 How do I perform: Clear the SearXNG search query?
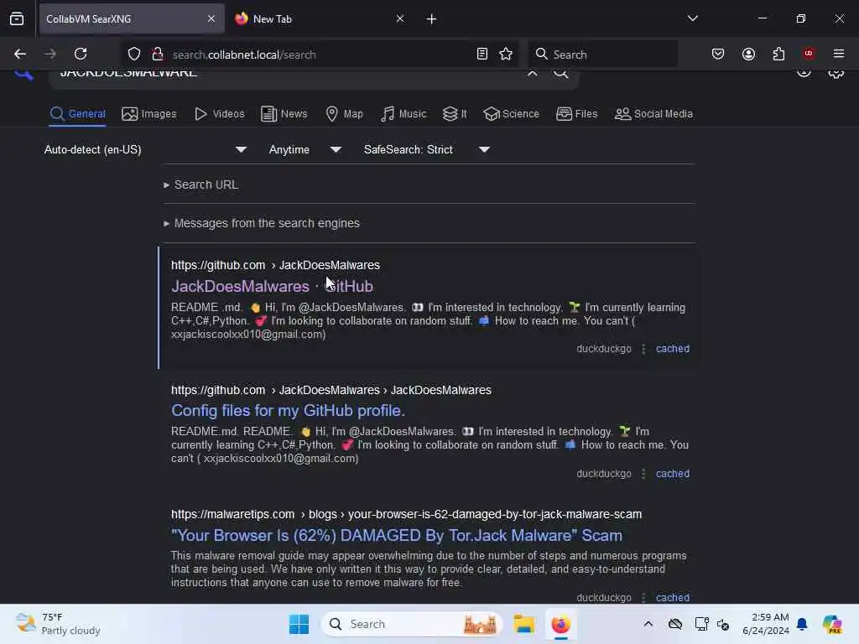tap(532, 73)
